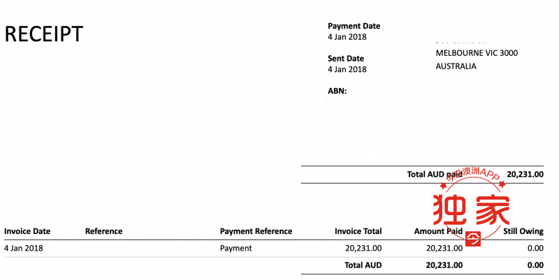This screenshot has height=280, width=559.
Task: Select the Payment Date label
Action: pyautogui.click(x=354, y=26)
